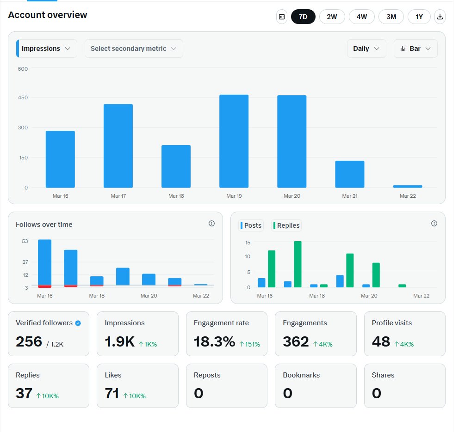This screenshot has width=465, height=432.
Task: Click the Mar 22 impressions bar
Action: (x=408, y=187)
